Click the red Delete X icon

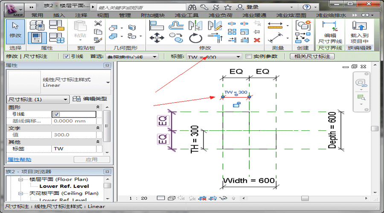[257, 40]
